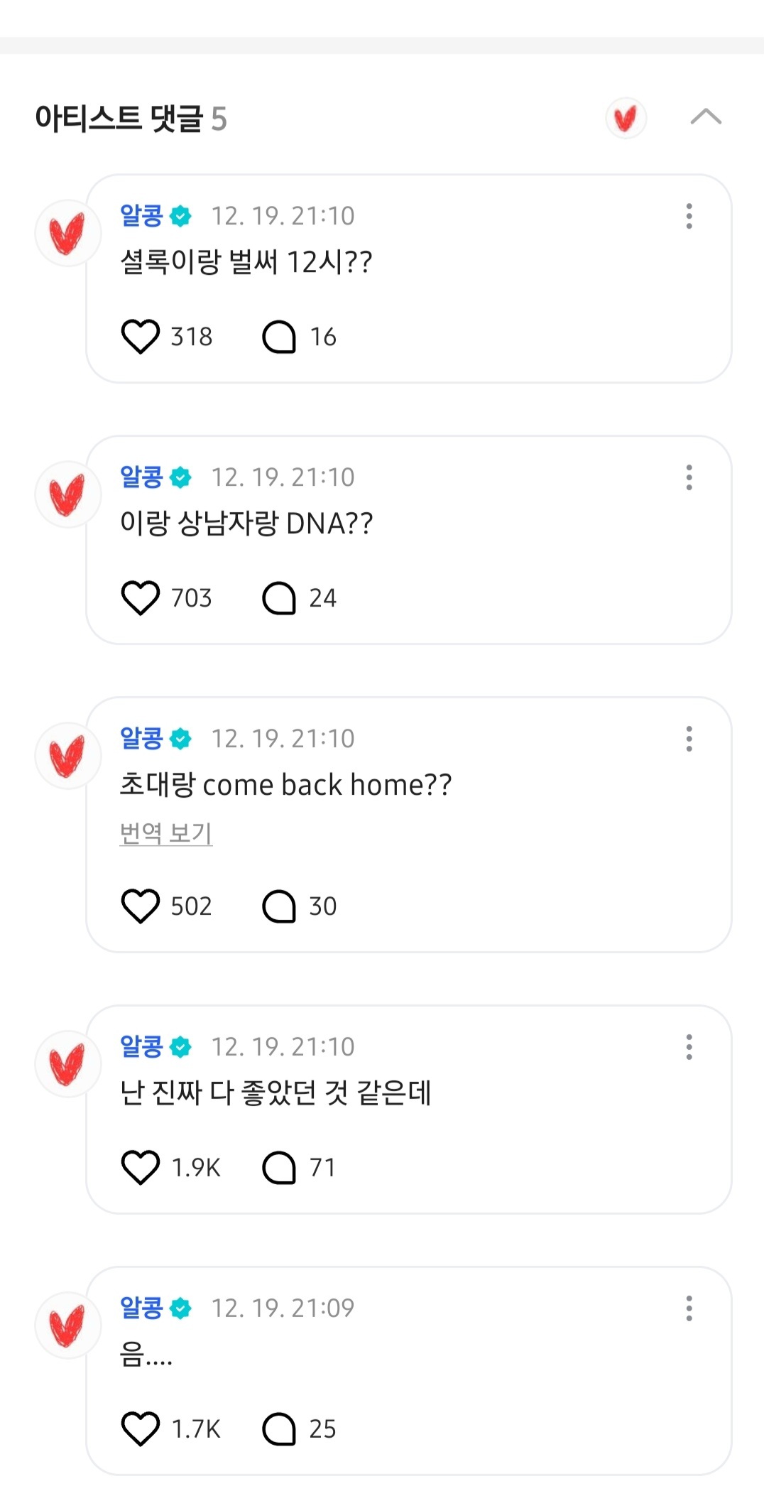Screen dimensions: 764x1491
Task: Tap the heart avatar in the header
Action: click(x=626, y=118)
